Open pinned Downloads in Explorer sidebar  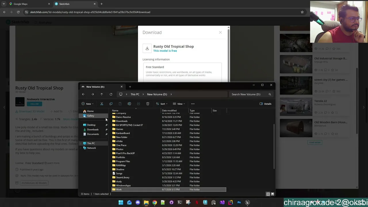[93, 129]
